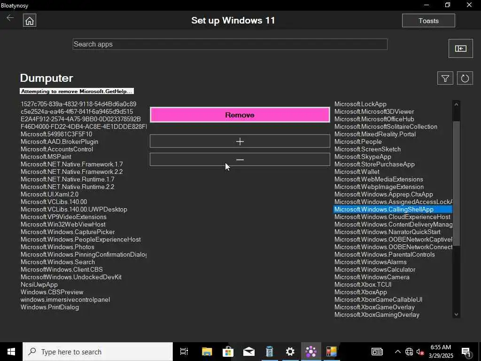
Task: Select Microsoft.Windows.Photos entry
Action: click(x=57, y=247)
